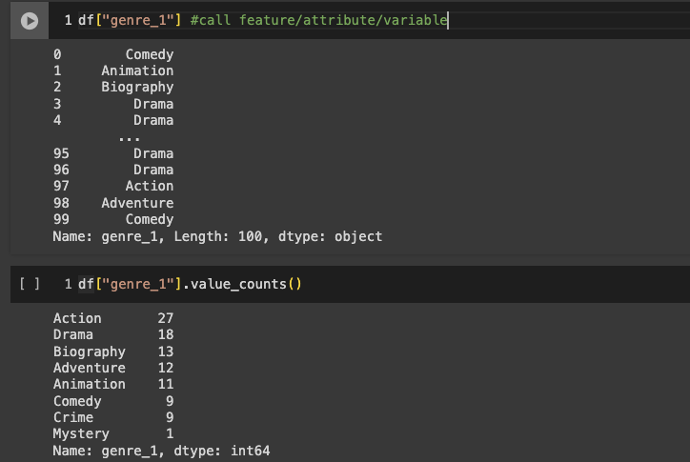Click the Action count 27
The width and height of the screenshot is (690, 462).
pyautogui.click(x=166, y=318)
